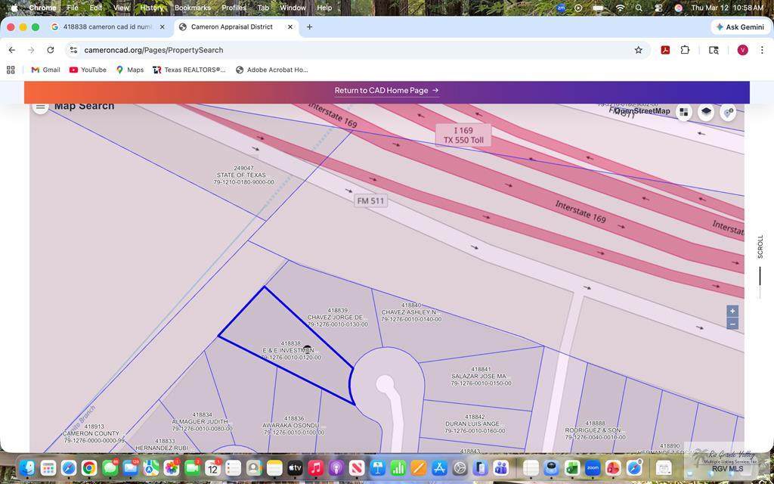Open the bookmarks bar apps grid
Screen dimensions: 774x484
tap(11, 70)
